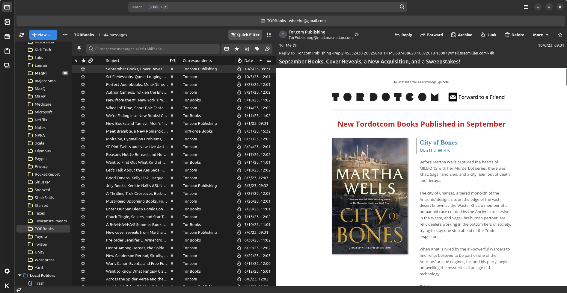Open the Chat sidebar icon

tap(7, 65)
